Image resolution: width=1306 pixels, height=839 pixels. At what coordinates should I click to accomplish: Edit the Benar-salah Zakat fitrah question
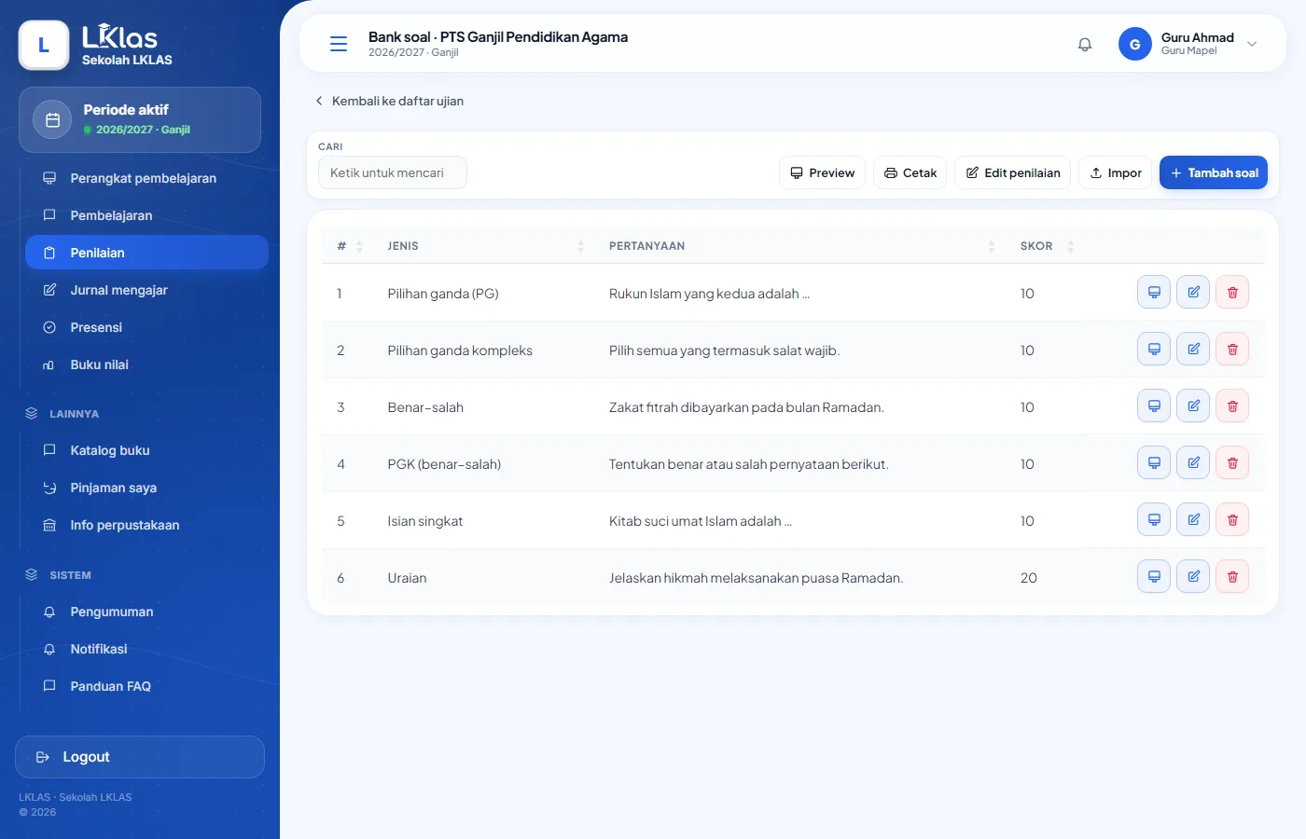(x=1193, y=406)
